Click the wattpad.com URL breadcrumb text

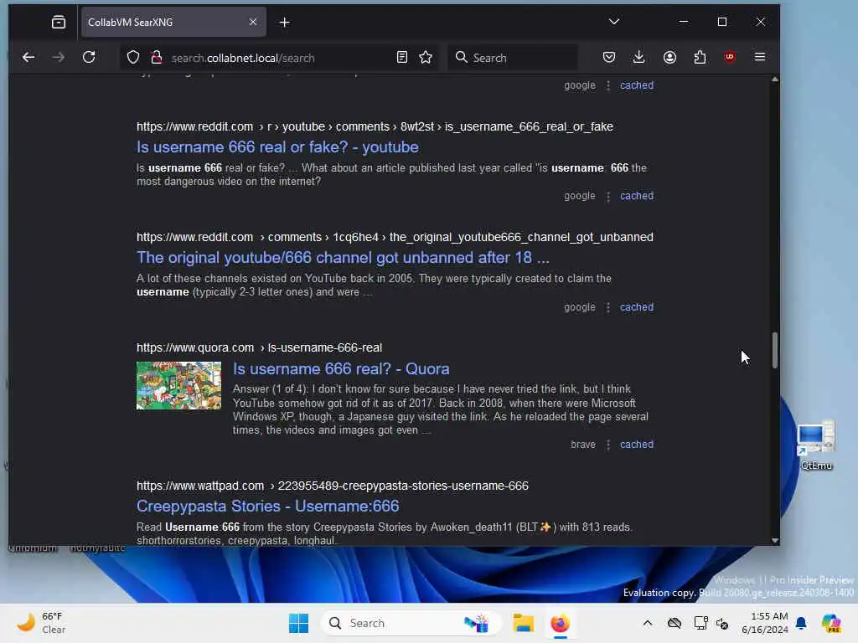click(332, 486)
